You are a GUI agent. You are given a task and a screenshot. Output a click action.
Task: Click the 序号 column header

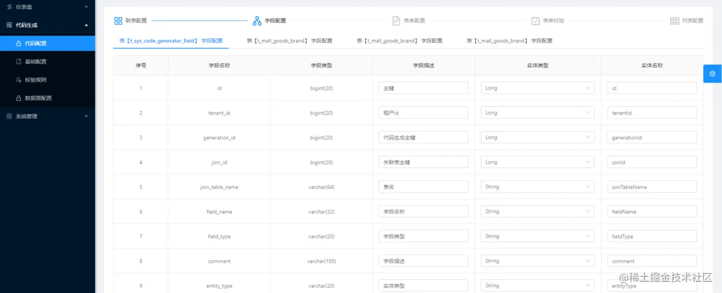pyautogui.click(x=140, y=65)
